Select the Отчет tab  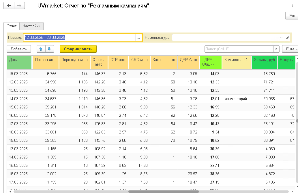tap(12, 26)
